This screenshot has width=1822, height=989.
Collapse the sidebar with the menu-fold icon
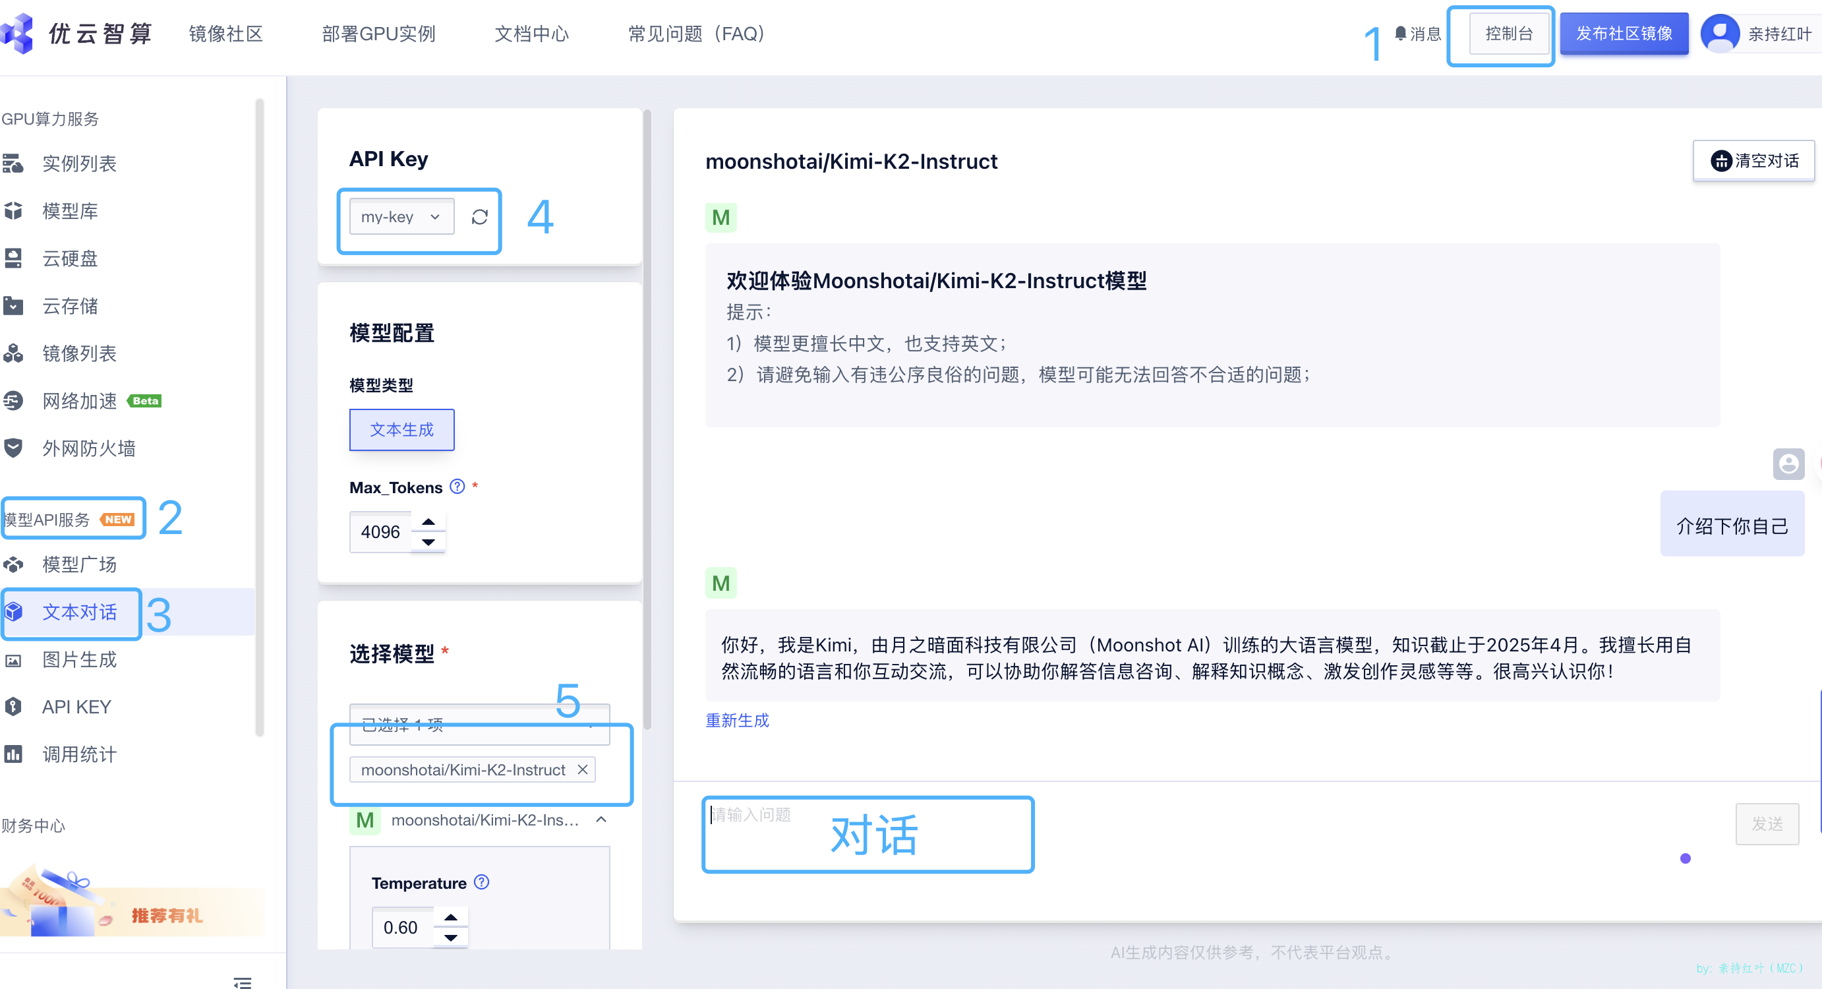click(x=243, y=982)
